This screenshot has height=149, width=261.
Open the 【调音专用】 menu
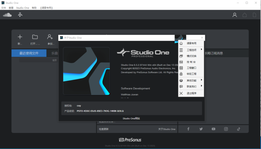[46, 8]
